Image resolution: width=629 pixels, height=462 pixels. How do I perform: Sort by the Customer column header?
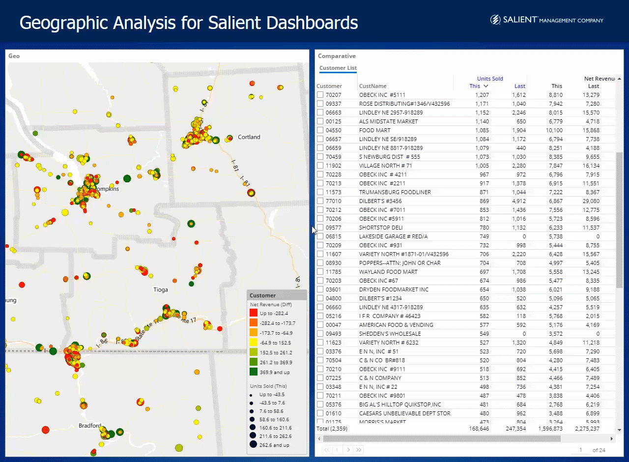pos(329,86)
